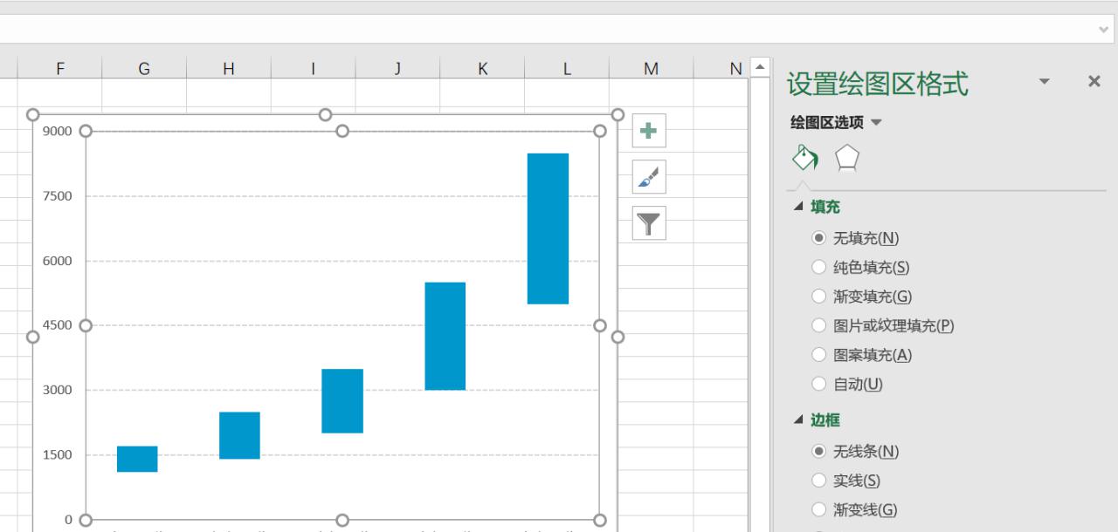Select column H header

(x=229, y=68)
